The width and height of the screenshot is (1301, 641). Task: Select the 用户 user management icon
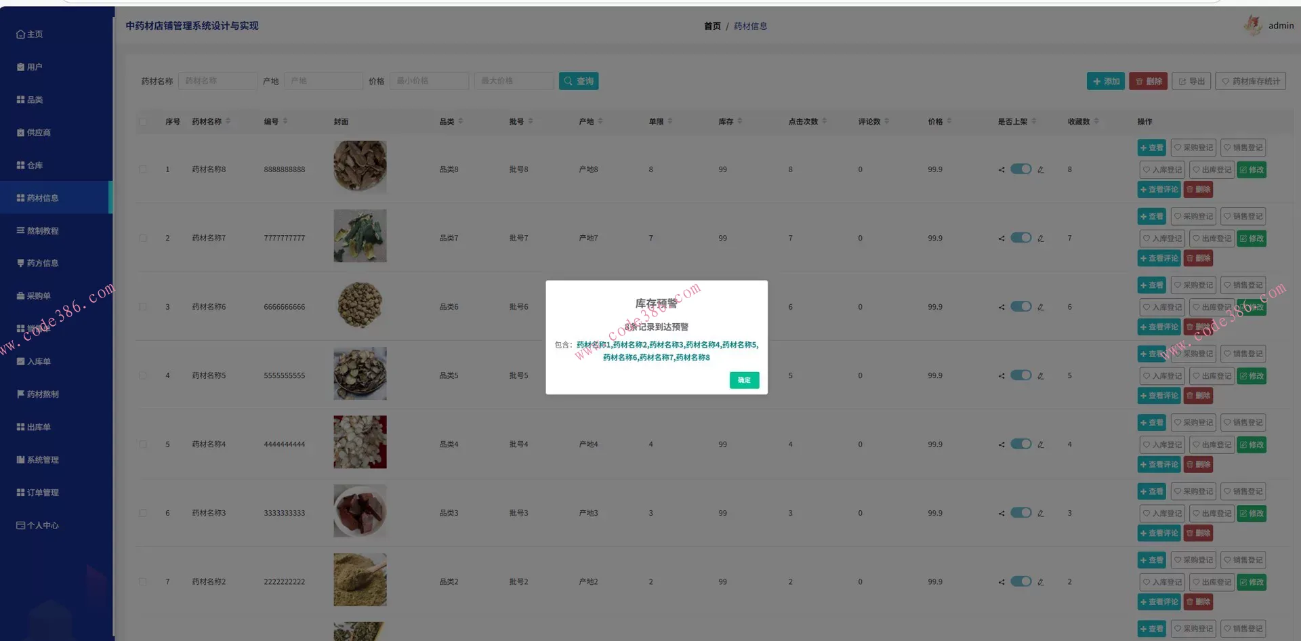point(20,66)
